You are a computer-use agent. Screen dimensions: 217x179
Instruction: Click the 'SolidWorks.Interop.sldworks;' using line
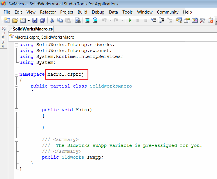75,45
